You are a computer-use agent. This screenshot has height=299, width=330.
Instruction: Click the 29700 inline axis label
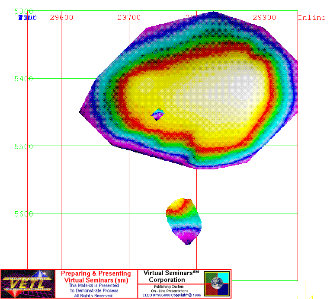(x=129, y=17)
